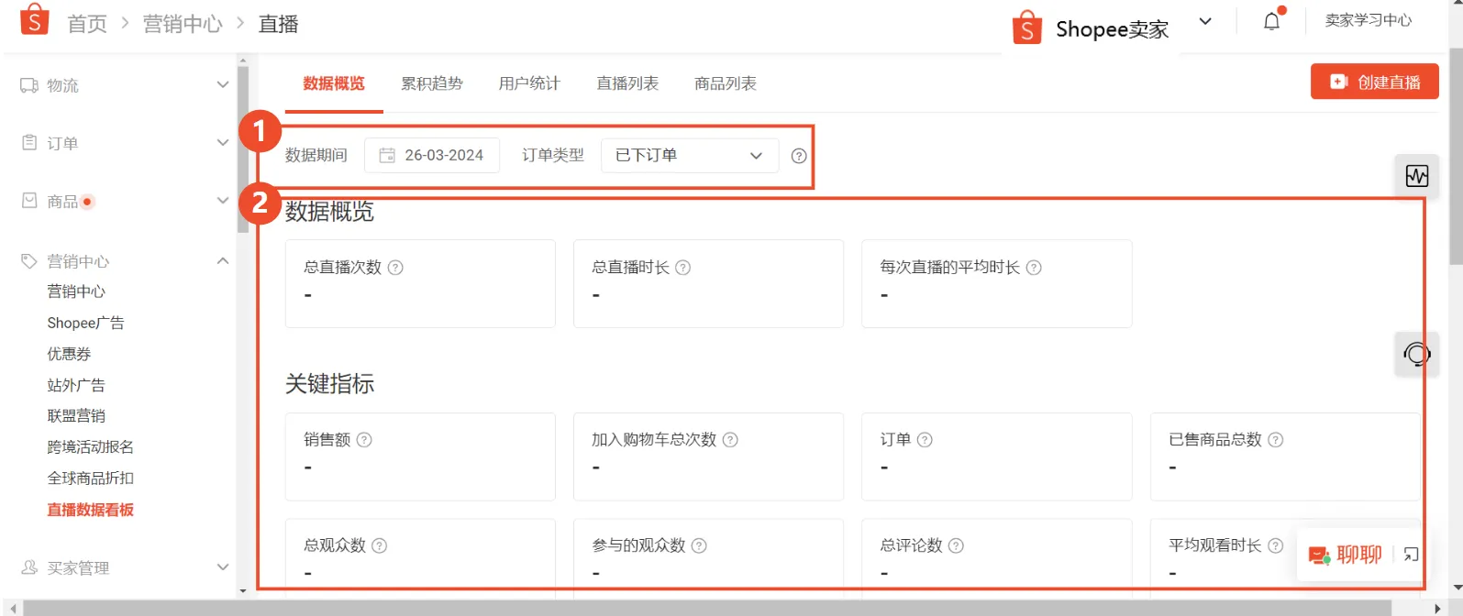The height and width of the screenshot is (616, 1463).
Task: Open 站外广告 in sidebar
Action: (x=76, y=385)
